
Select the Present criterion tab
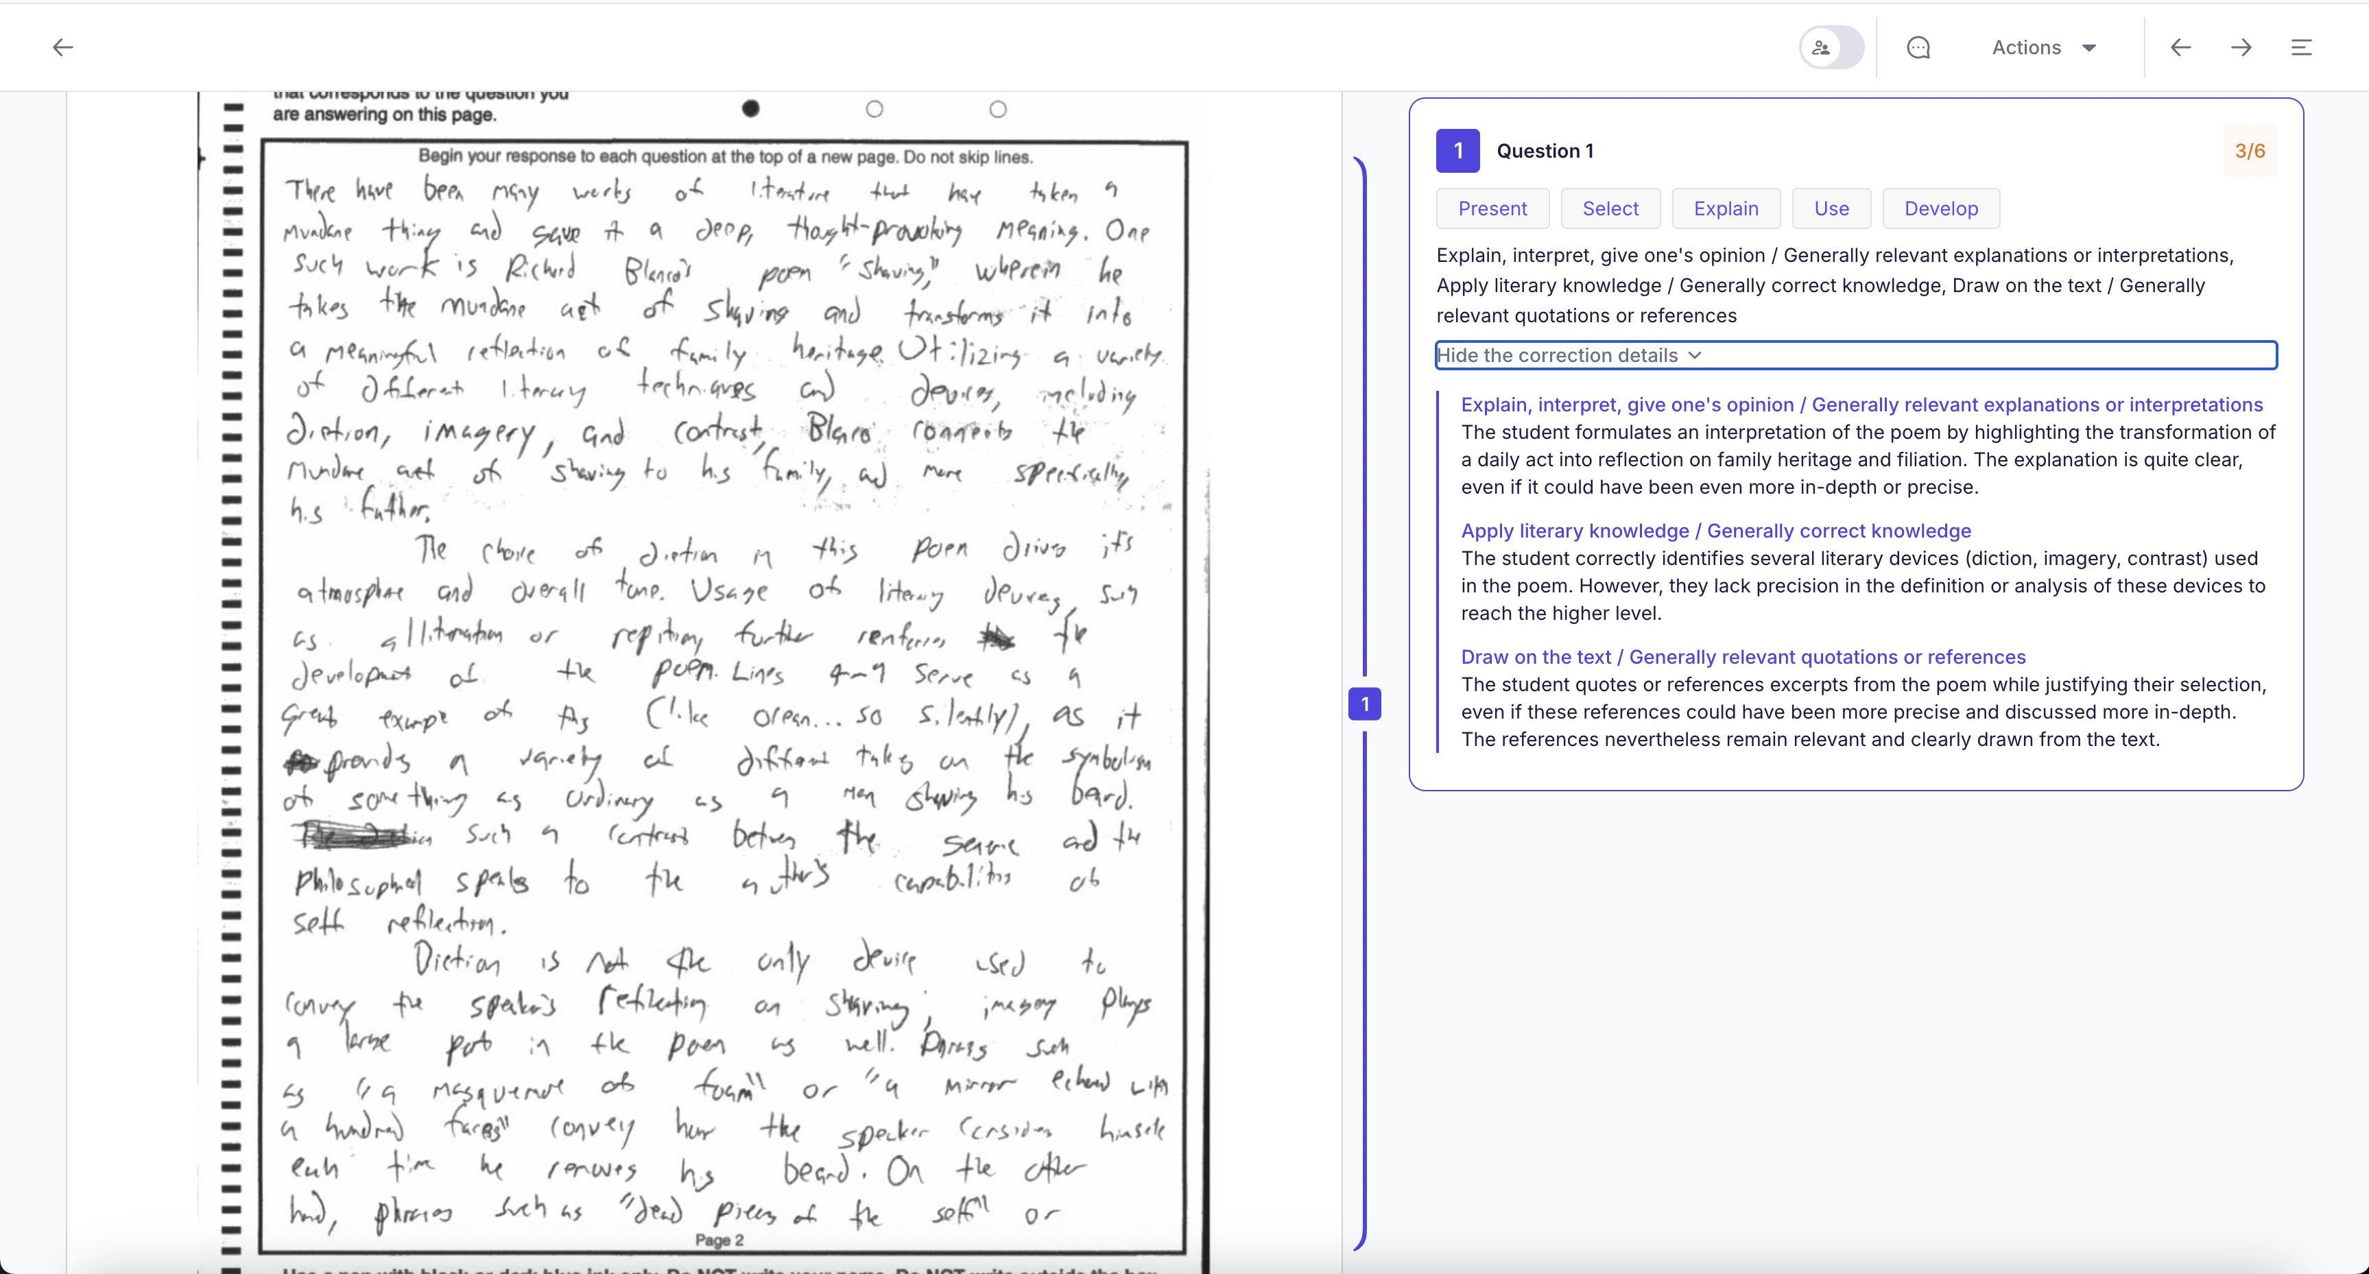[x=1492, y=208]
